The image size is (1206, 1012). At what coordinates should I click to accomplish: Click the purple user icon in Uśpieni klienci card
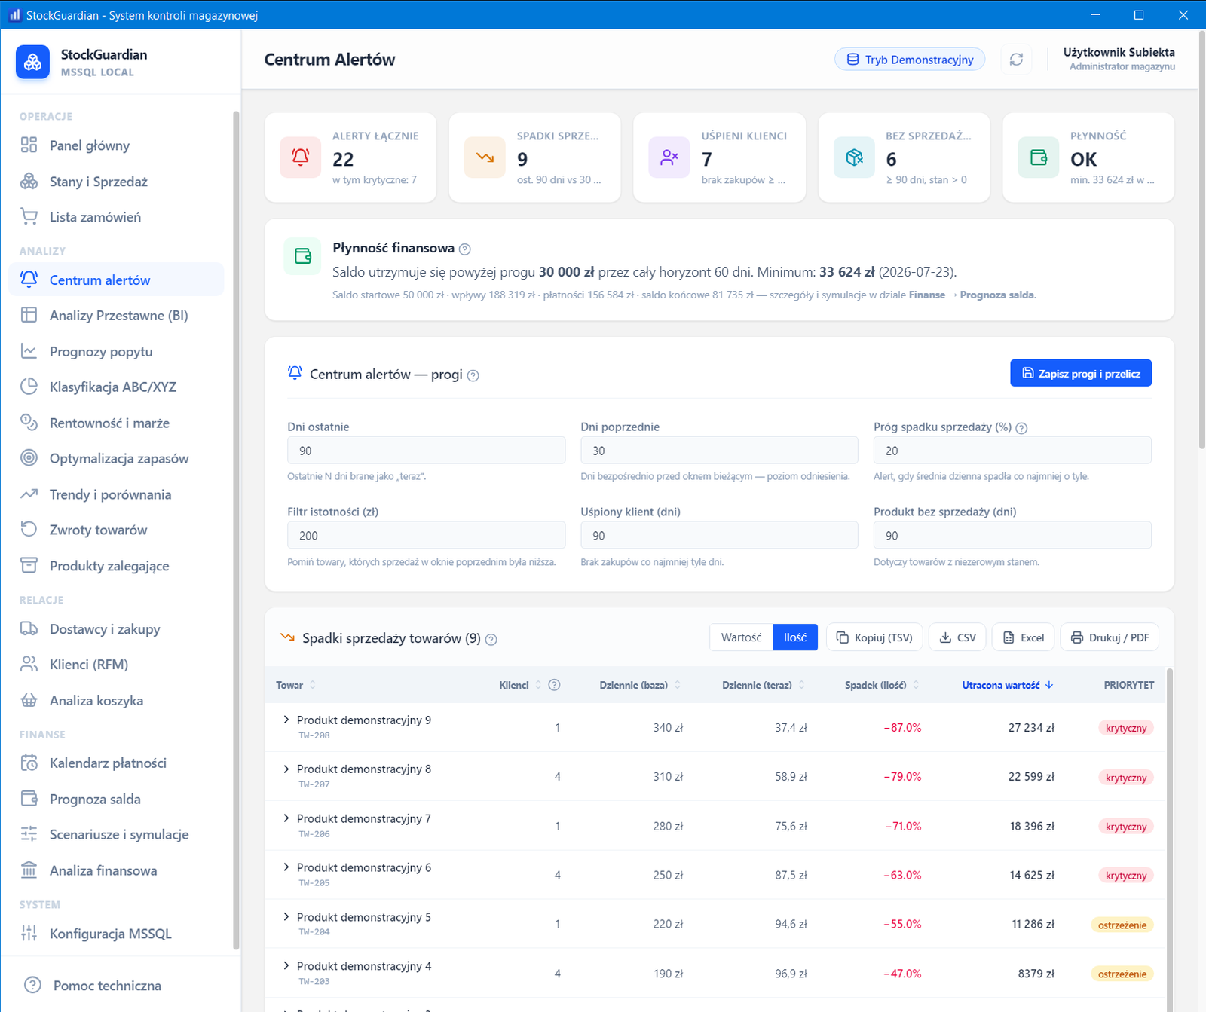point(669,157)
